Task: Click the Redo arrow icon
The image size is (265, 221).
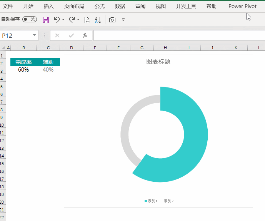Action: click(x=72, y=20)
